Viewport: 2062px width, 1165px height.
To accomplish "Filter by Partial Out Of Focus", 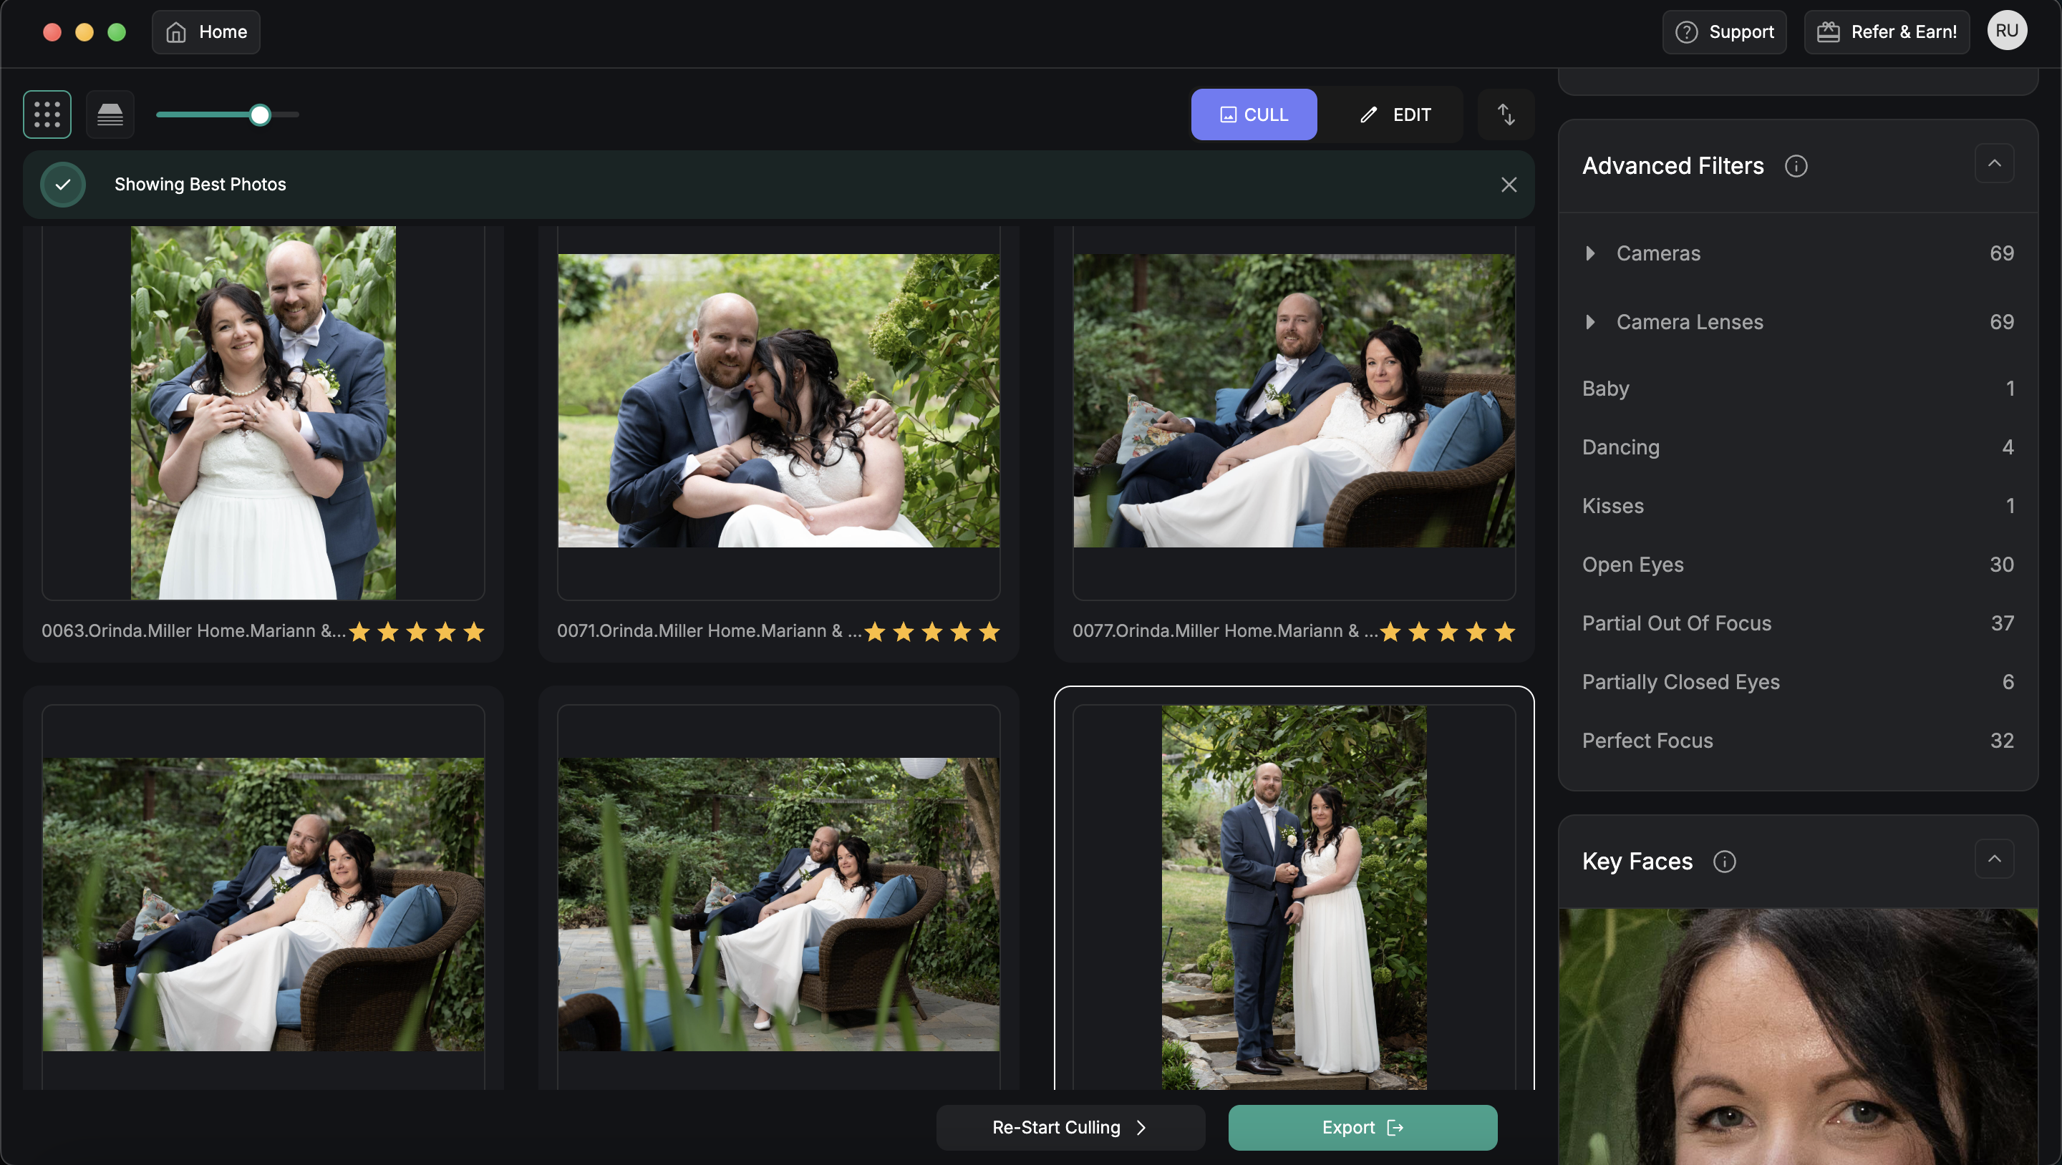I will click(x=1798, y=623).
